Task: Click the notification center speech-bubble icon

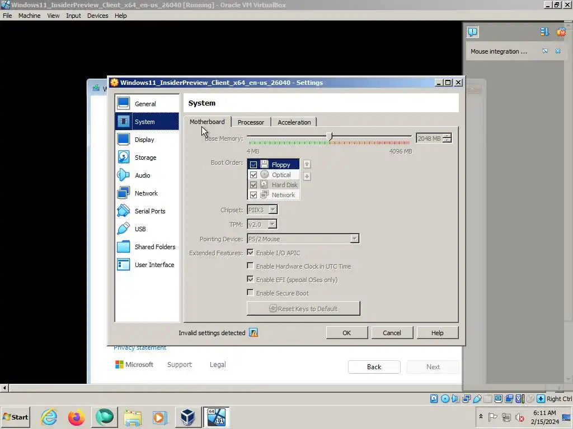Action: [x=472, y=32]
